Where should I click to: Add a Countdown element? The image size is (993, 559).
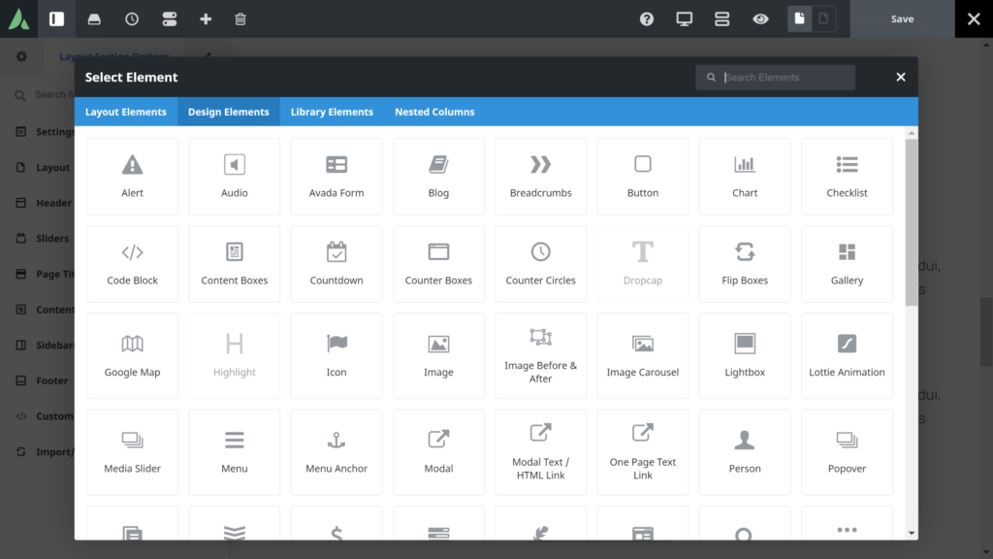tap(336, 264)
